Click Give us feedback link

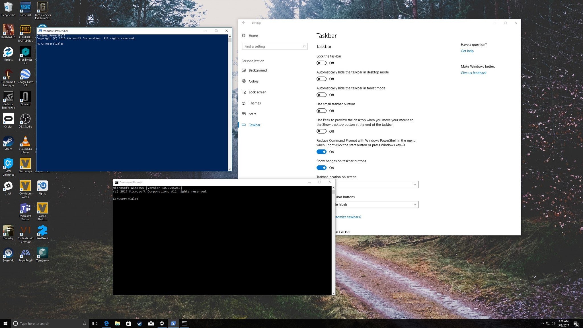click(x=473, y=73)
